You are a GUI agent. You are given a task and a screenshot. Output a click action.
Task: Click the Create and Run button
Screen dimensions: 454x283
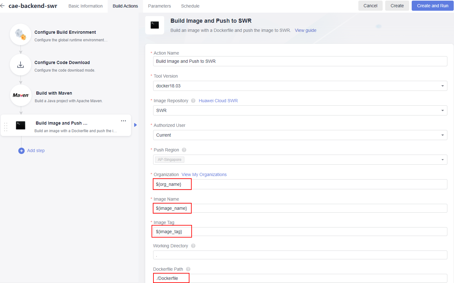coord(433,6)
